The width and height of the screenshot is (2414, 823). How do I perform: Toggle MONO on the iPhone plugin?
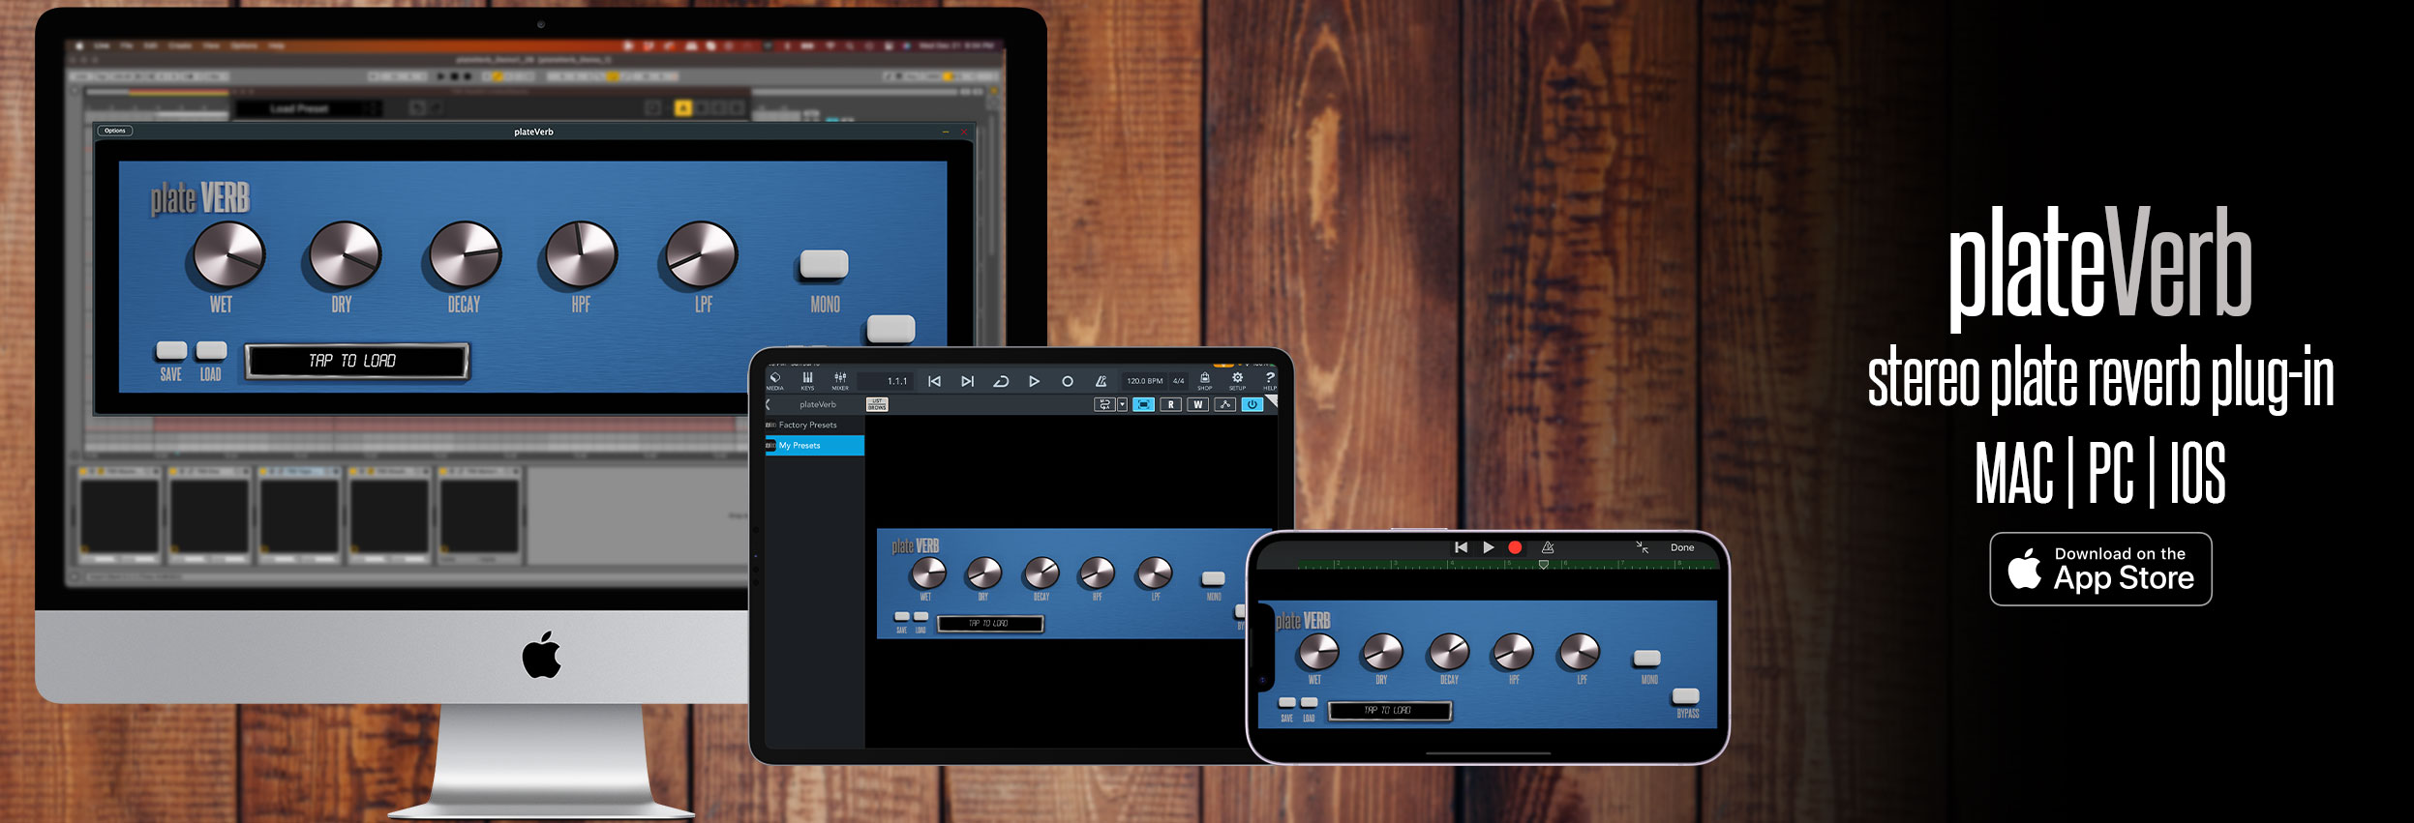(x=1646, y=658)
